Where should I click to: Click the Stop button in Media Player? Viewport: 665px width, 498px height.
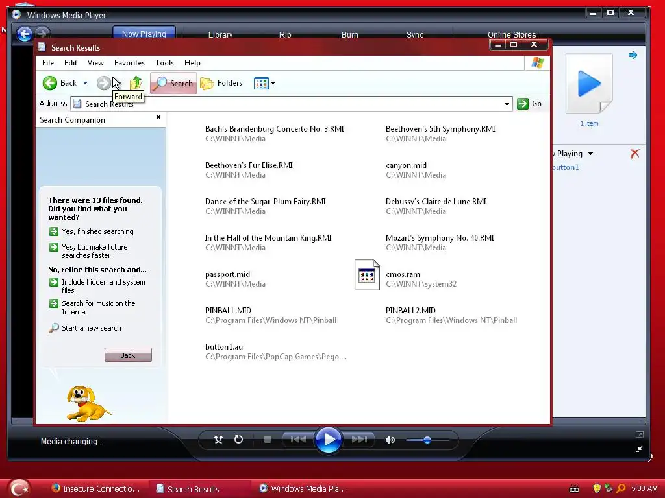pyautogui.click(x=268, y=440)
